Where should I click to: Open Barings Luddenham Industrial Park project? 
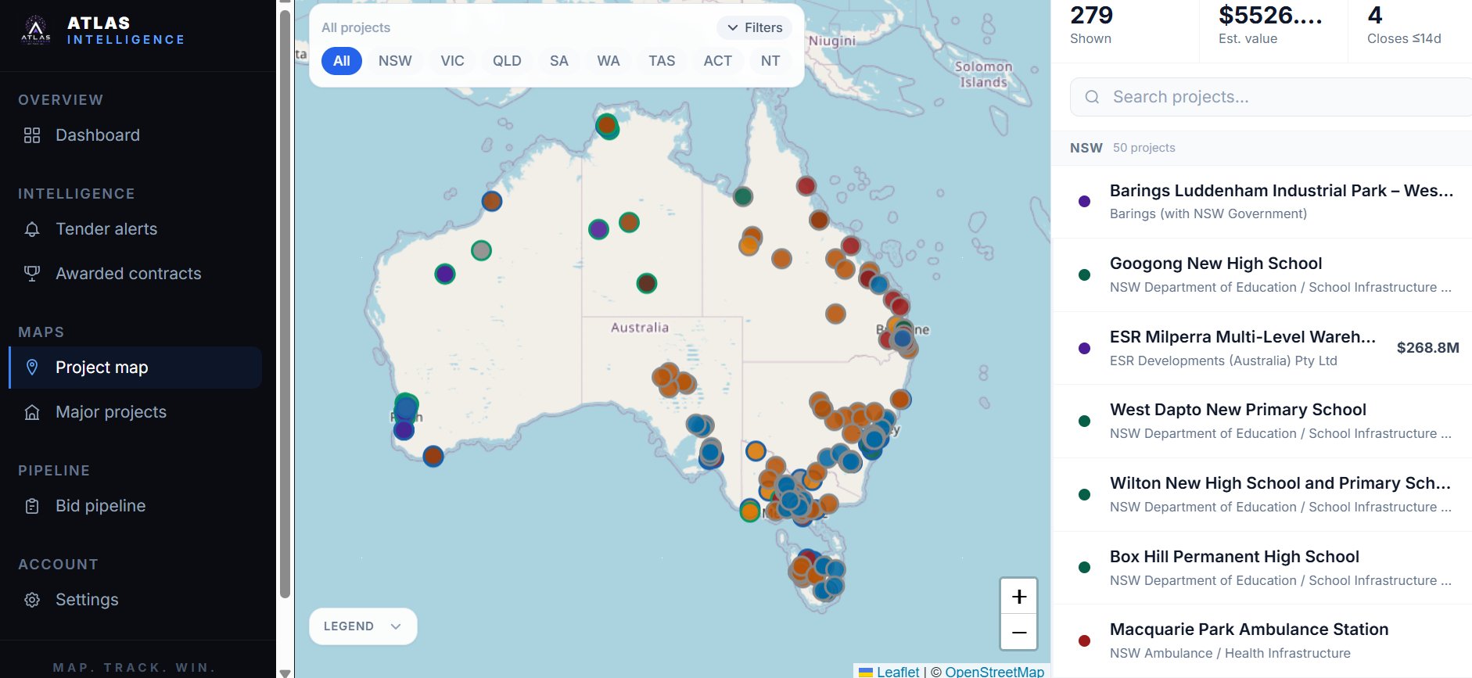[x=1262, y=202]
